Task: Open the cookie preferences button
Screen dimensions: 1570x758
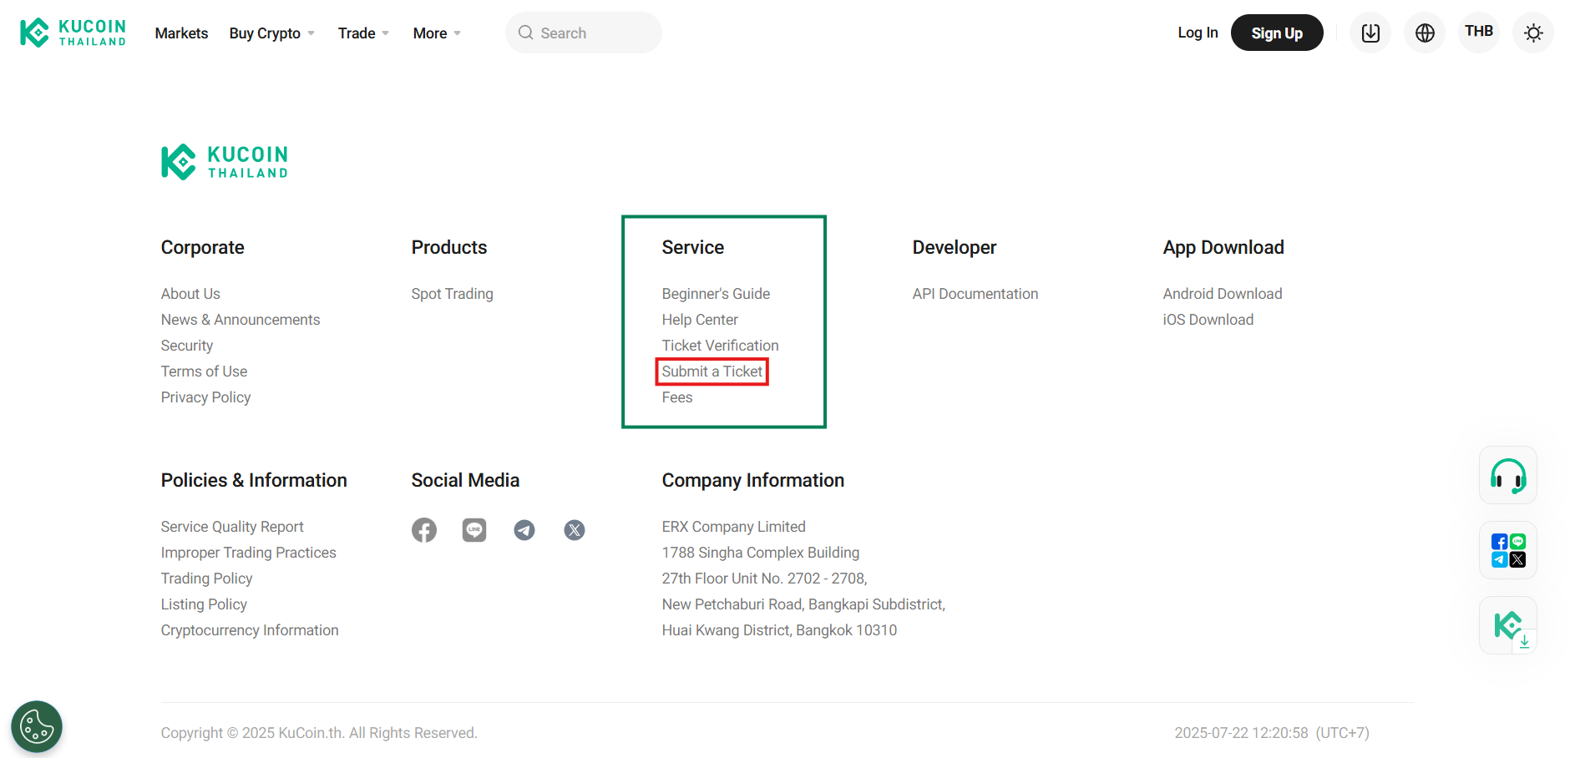Action: pos(37,726)
